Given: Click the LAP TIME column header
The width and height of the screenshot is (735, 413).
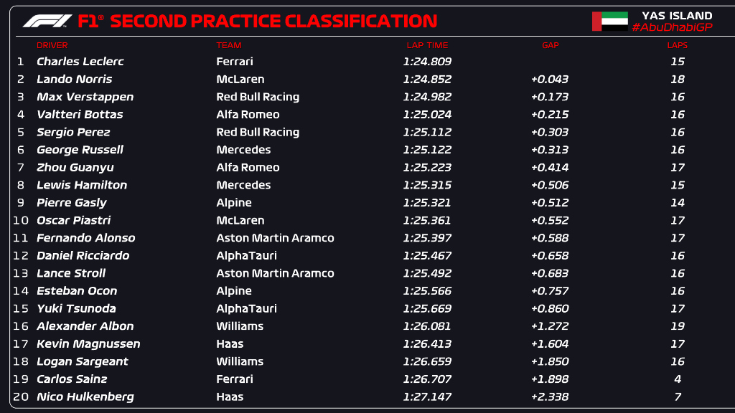Looking at the screenshot, I should coord(427,45).
